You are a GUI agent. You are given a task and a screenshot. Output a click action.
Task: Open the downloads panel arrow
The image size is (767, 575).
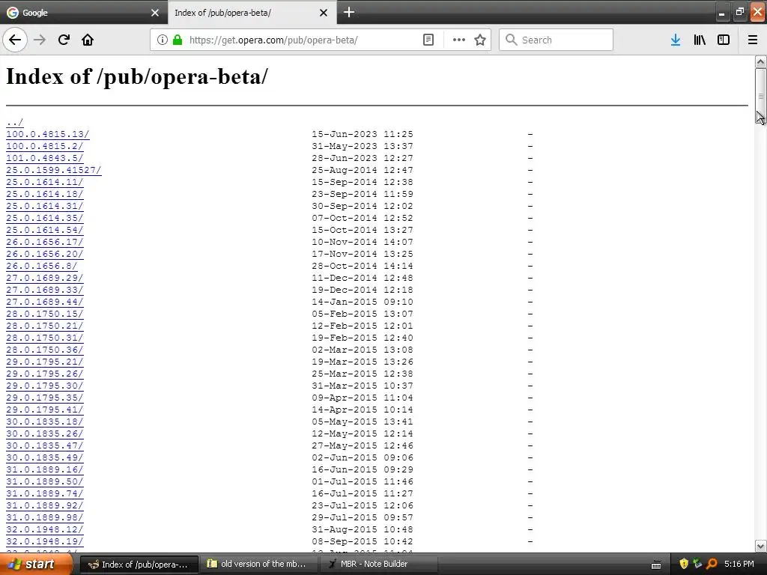pos(676,40)
